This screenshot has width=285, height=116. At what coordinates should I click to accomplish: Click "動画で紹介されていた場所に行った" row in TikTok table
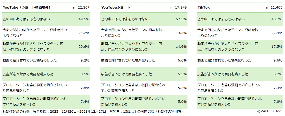224,60
